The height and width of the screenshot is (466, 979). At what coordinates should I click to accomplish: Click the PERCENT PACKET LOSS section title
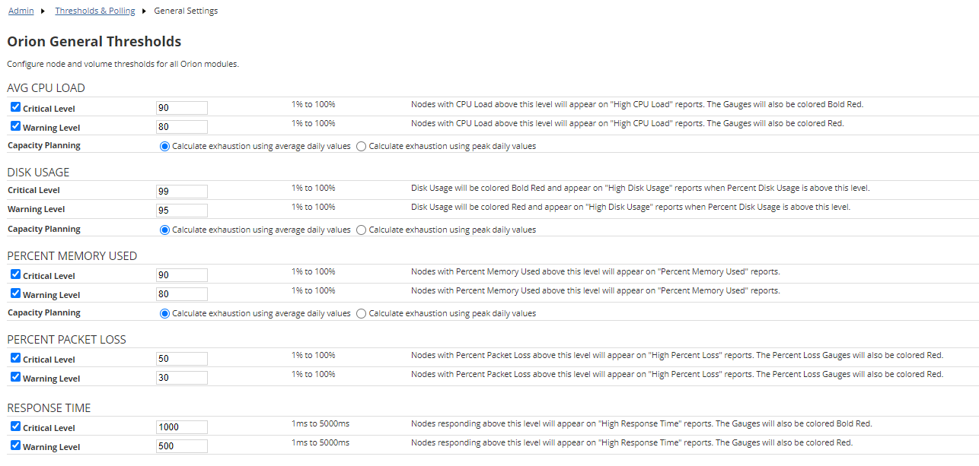67,340
